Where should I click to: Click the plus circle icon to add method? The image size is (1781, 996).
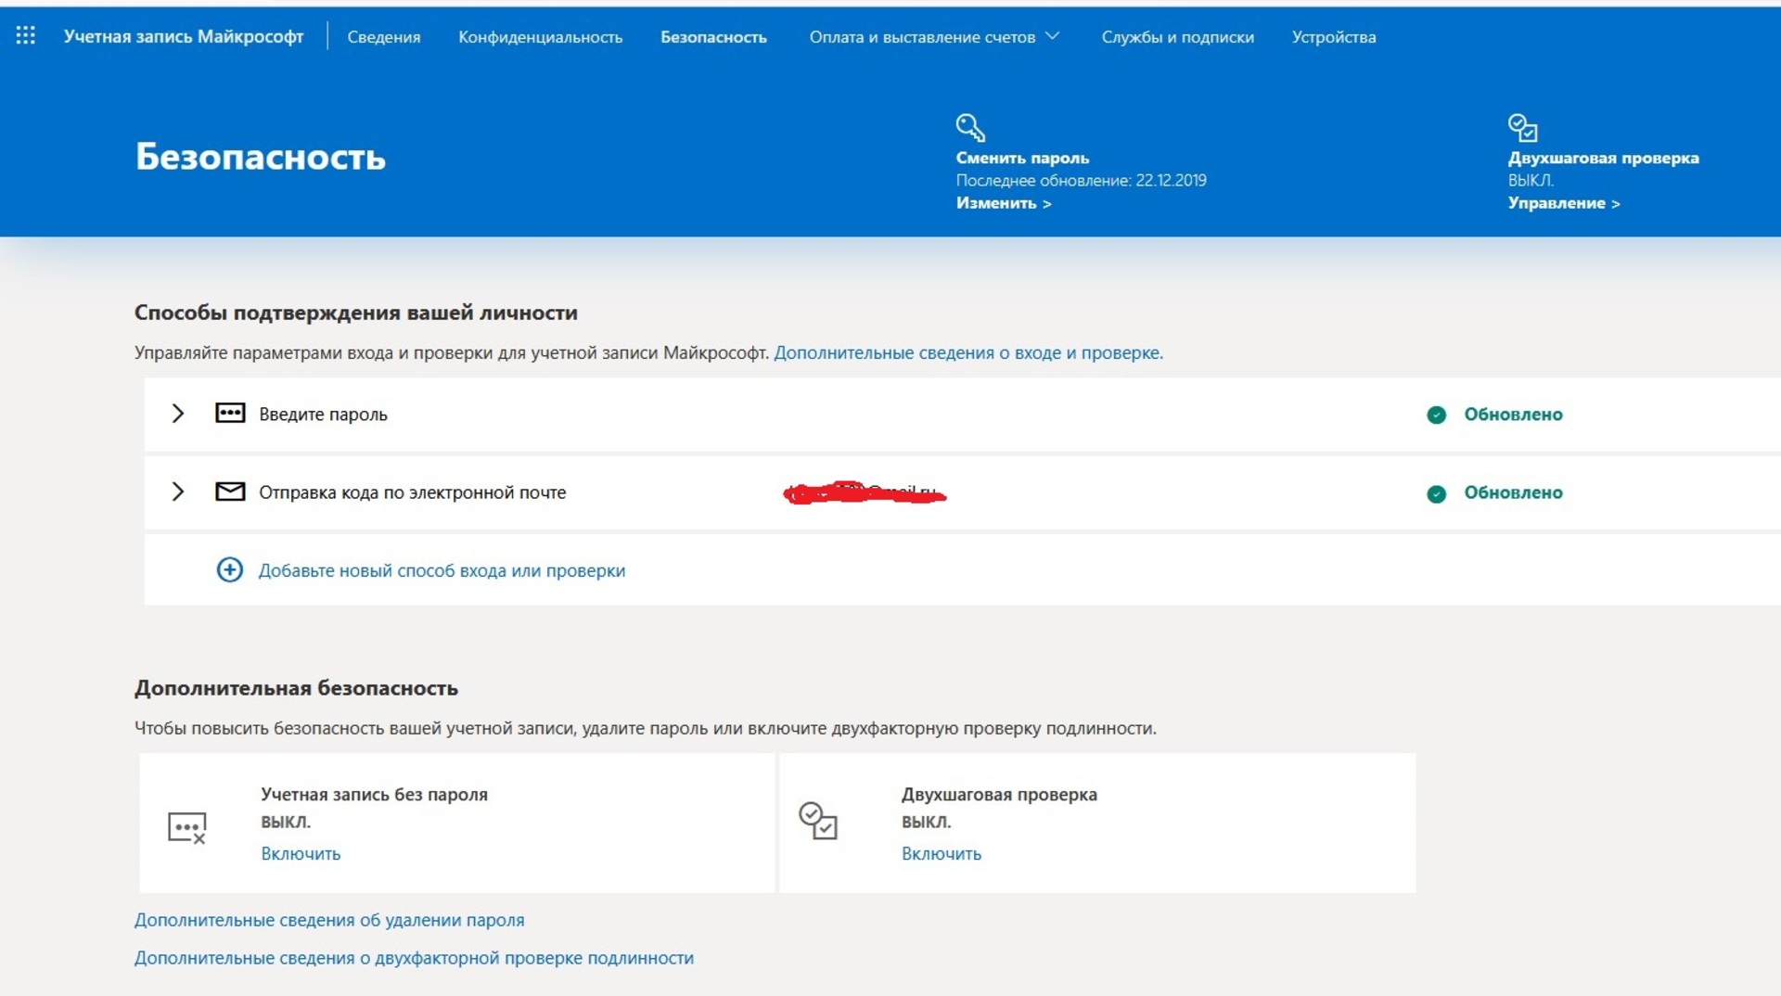point(230,569)
